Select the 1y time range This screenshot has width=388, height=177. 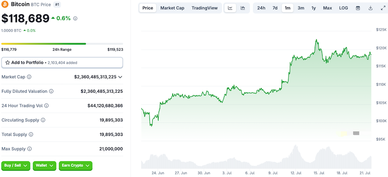click(313, 8)
